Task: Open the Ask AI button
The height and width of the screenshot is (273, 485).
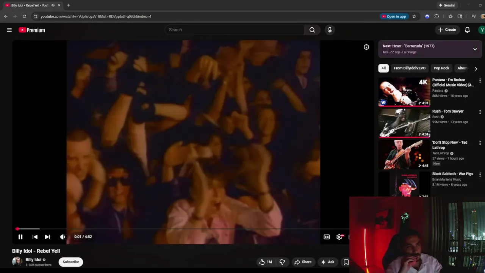Action: coord(327,262)
